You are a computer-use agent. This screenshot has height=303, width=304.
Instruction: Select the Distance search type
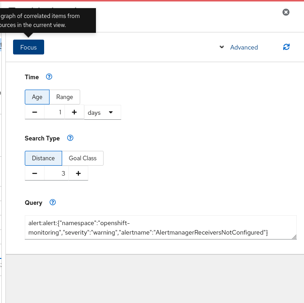(x=43, y=158)
